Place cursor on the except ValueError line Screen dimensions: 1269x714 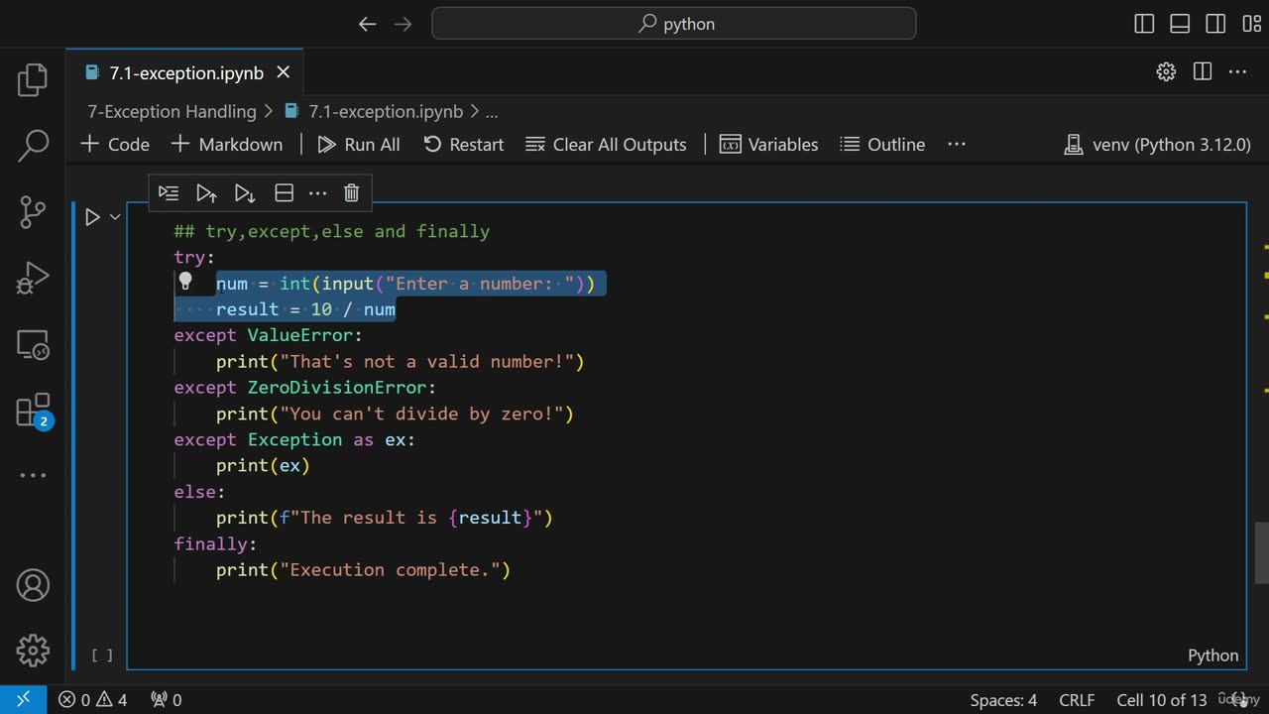point(269,335)
